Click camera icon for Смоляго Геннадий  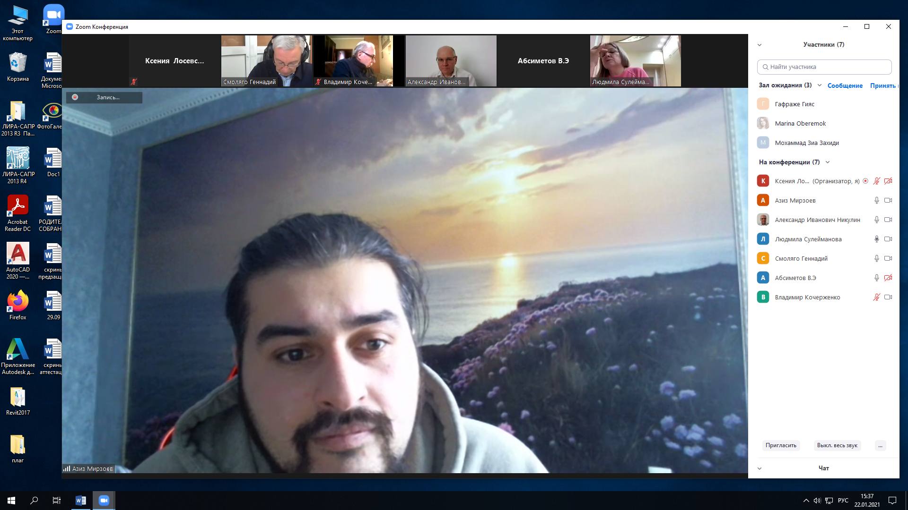click(x=888, y=258)
